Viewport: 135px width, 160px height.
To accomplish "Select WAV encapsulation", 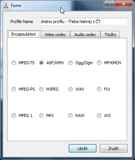I will (x=70, y=89).
